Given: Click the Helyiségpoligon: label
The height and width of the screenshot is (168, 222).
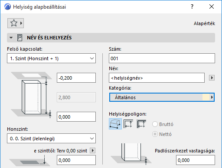Looking at the screenshot, I should click(127, 114).
